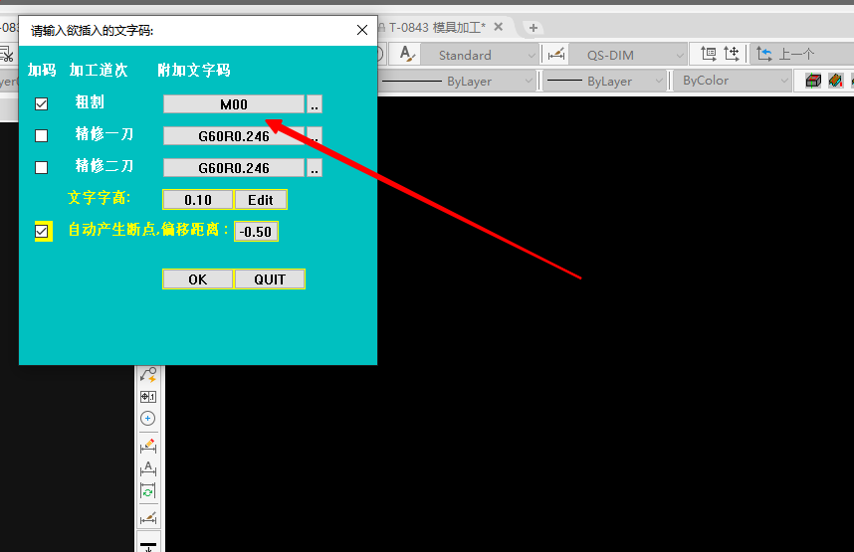Image resolution: width=854 pixels, height=552 pixels.
Task: Click the QUIT button
Action: [270, 279]
